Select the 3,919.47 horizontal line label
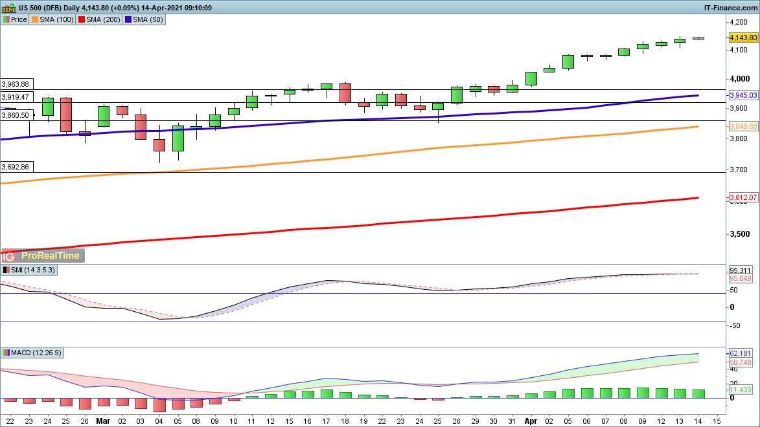The image size is (760, 427). [16, 97]
